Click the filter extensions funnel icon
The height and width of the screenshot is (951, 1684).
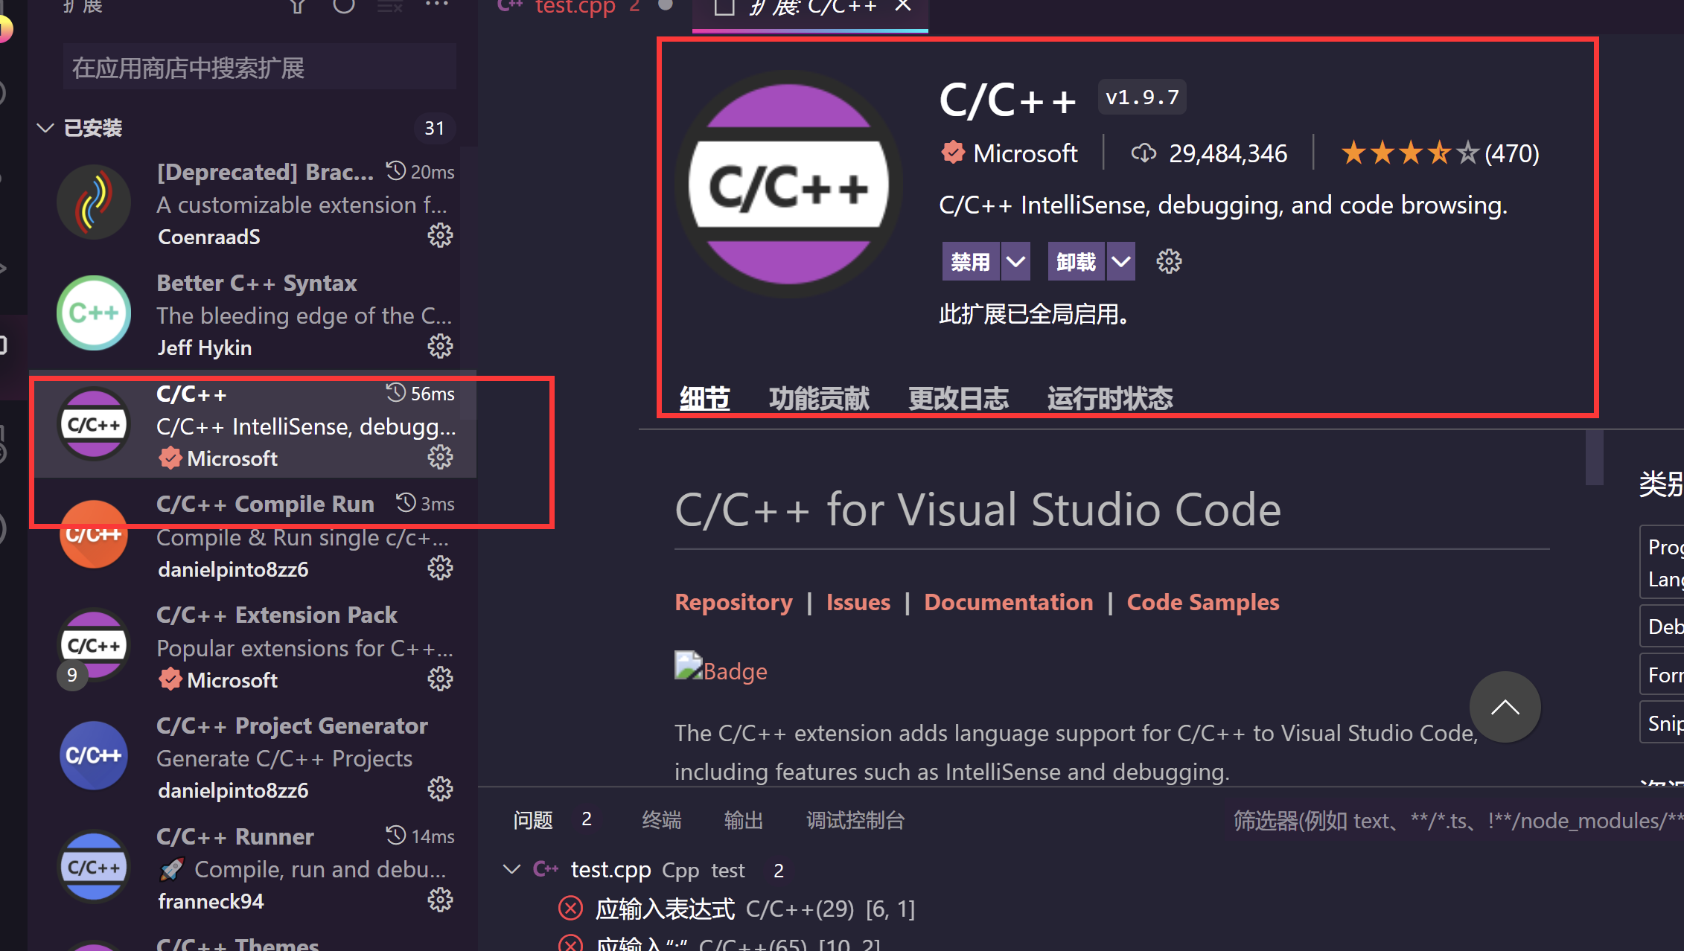click(298, 6)
